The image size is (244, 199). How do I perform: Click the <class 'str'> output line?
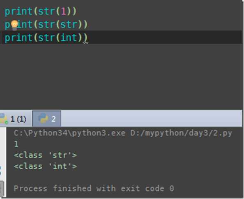click(x=45, y=155)
